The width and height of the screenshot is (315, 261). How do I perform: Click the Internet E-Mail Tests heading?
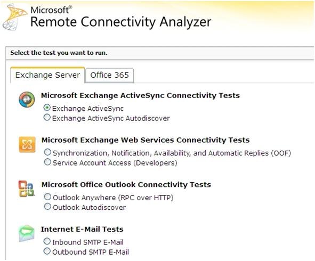click(82, 229)
